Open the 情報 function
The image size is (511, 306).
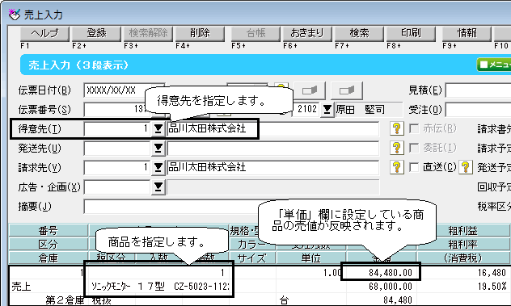(x=467, y=34)
